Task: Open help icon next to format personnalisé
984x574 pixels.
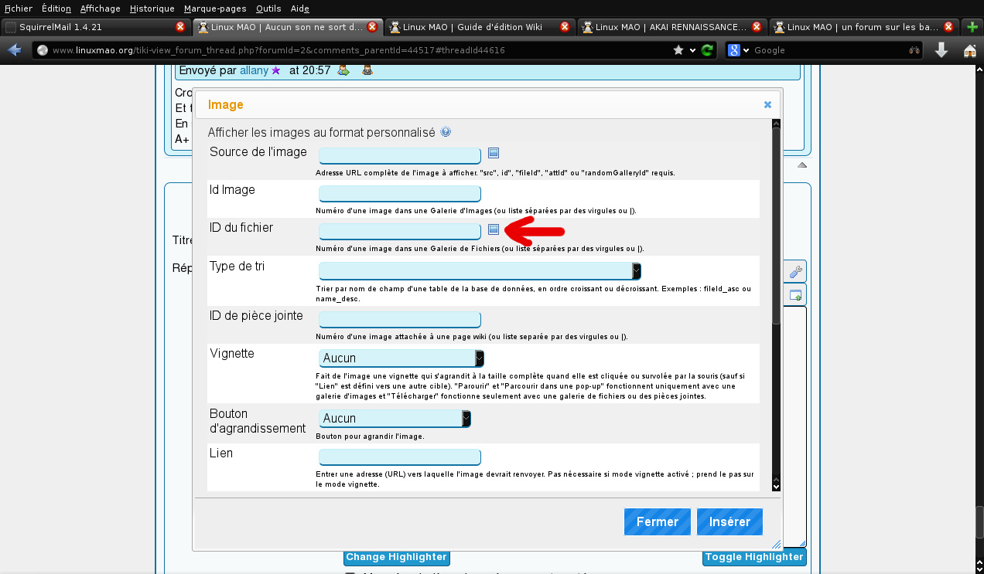Action: (x=446, y=132)
